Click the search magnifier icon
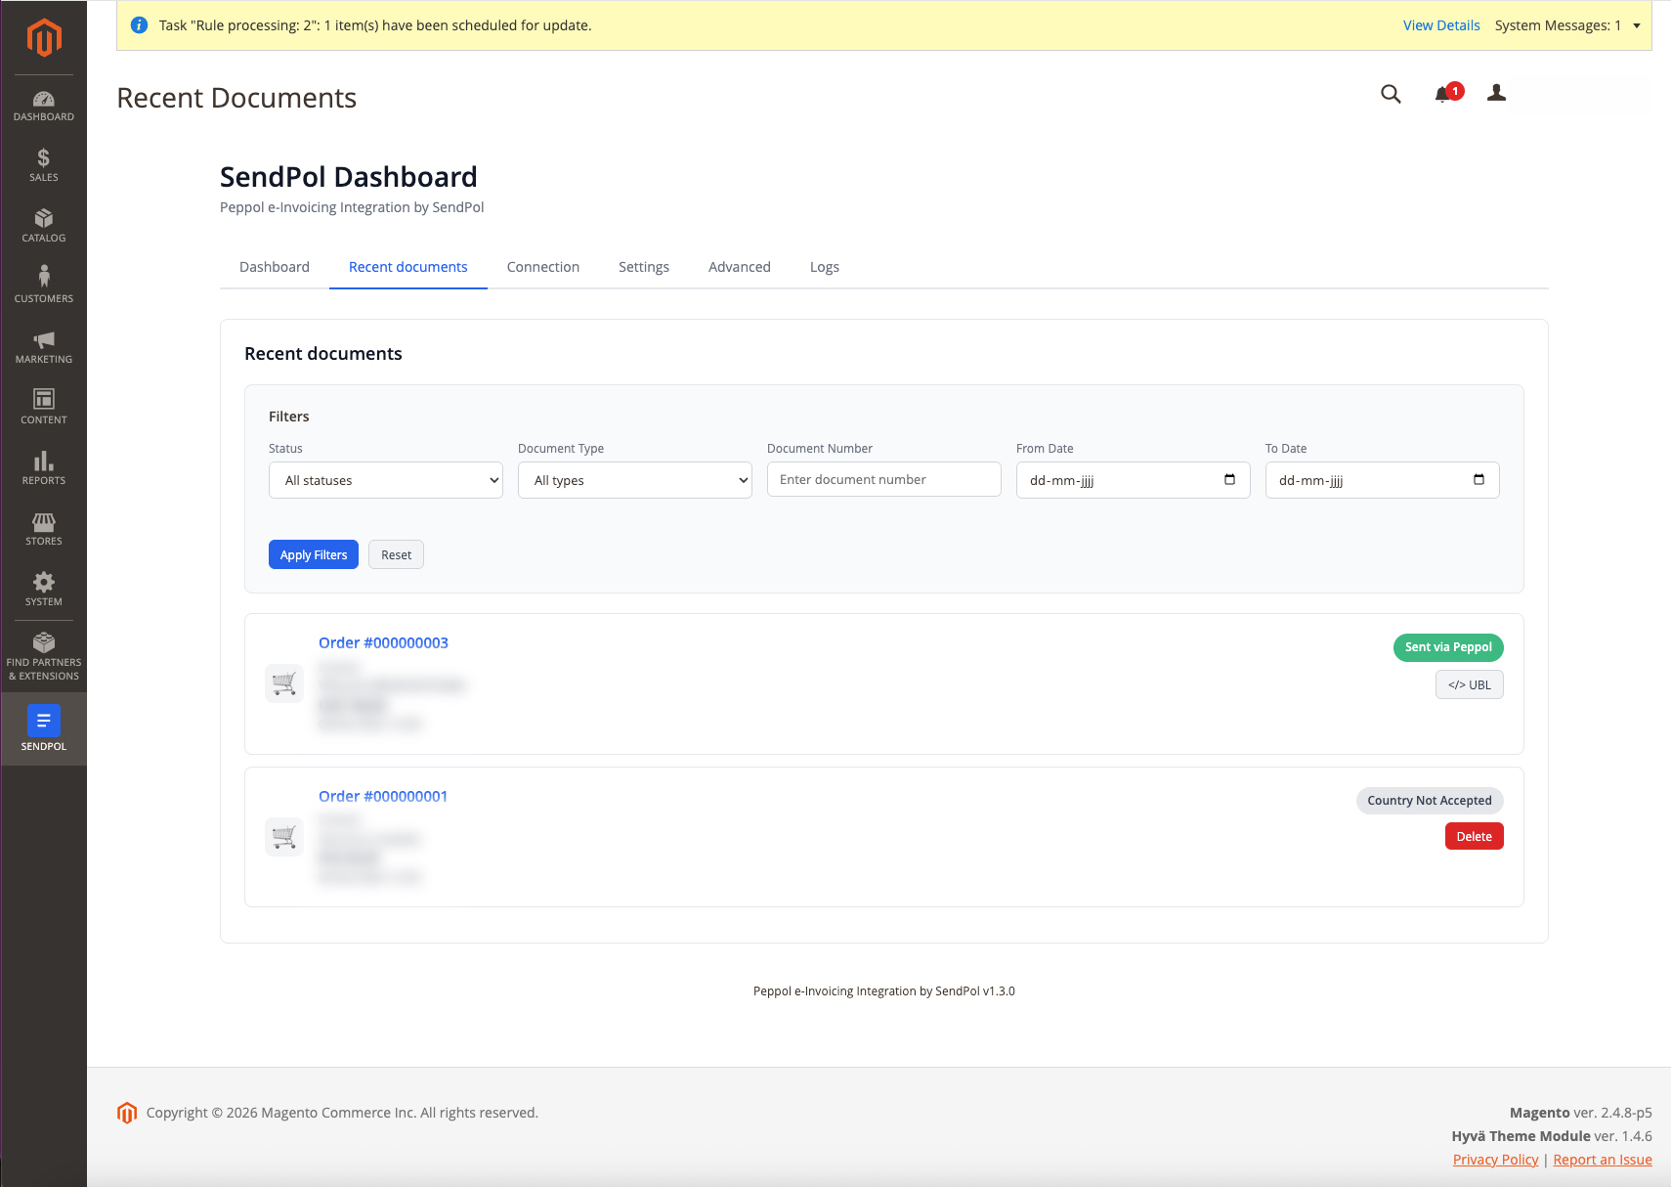Viewport: 1671px width, 1187px height. tap(1391, 94)
